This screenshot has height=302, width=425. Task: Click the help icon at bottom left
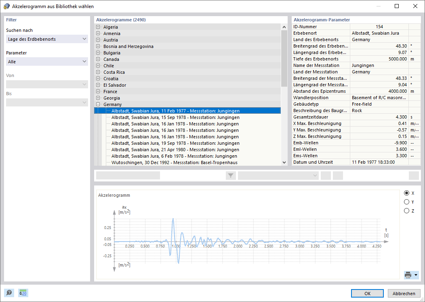pyautogui.click(x=9, y=293)
